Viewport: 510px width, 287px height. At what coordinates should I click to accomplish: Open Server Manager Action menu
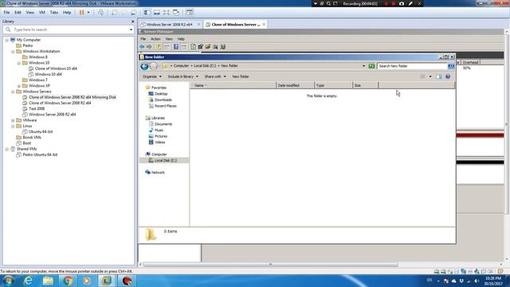155,39
